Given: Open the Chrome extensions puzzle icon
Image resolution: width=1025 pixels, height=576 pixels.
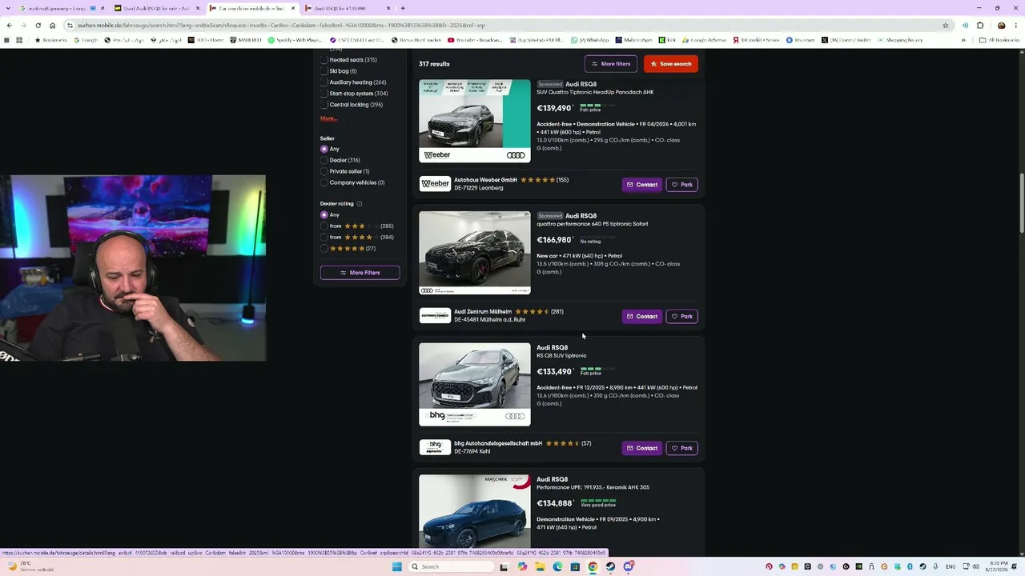Looking at the screenshot, I should click(980, 25).
